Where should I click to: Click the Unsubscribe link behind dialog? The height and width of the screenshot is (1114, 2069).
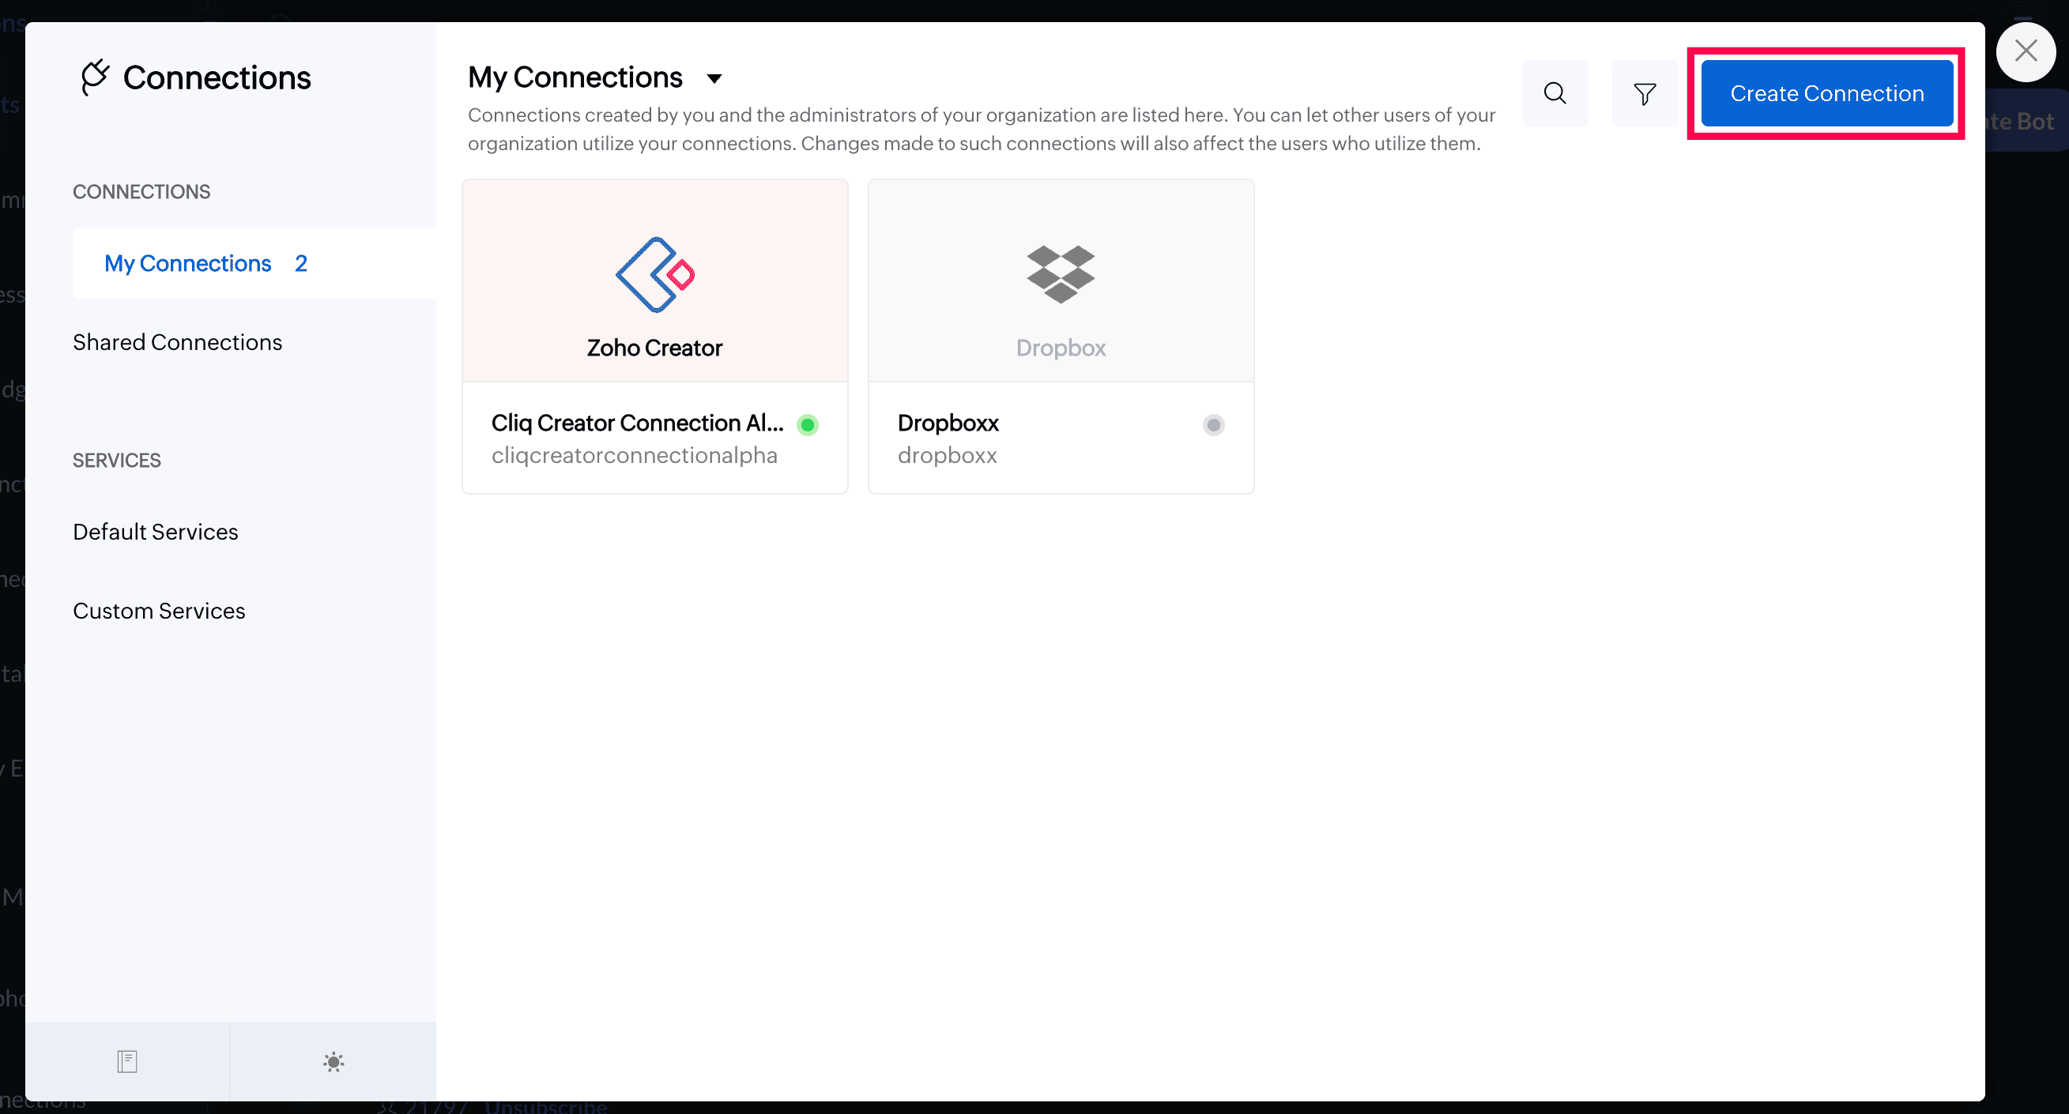click(546, 1108)
